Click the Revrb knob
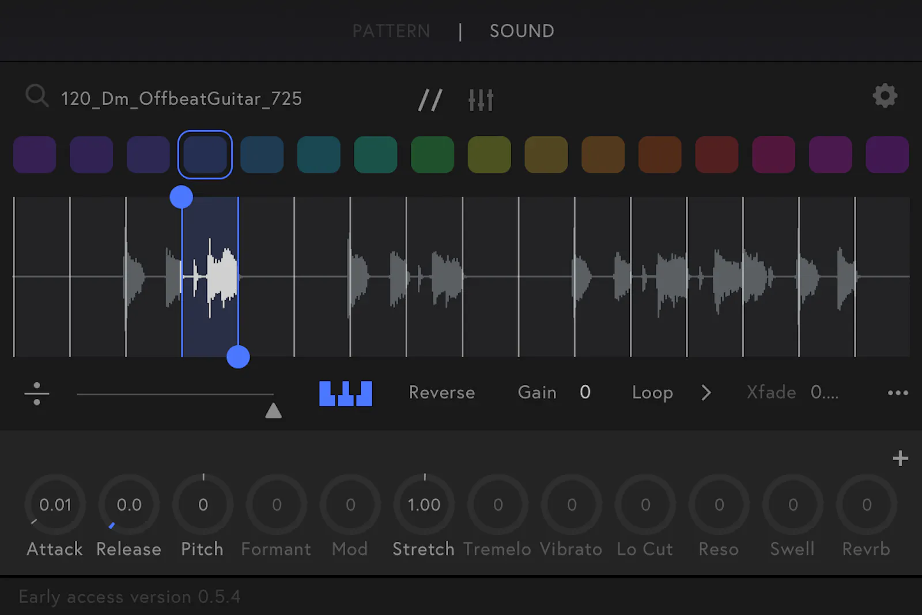The height and width of the screenshot is (615, 922). 867,504
